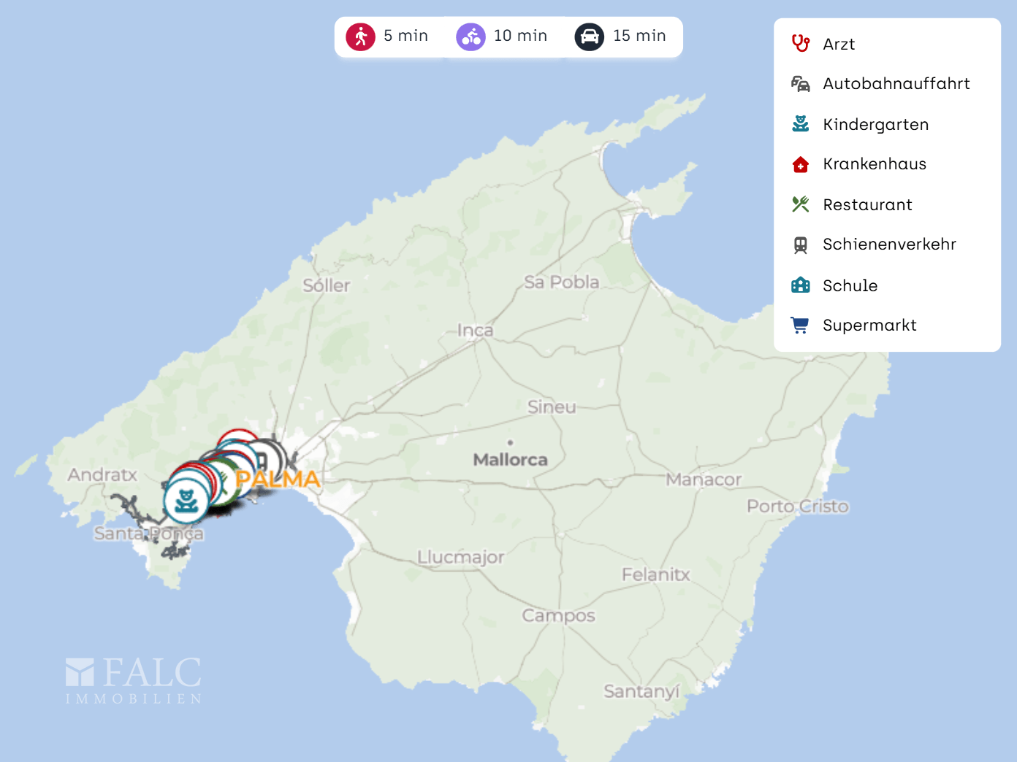This screenshot has height=762, width=1017.
Task: Toggle the Schule category in legend
Action: click(850, 285)
